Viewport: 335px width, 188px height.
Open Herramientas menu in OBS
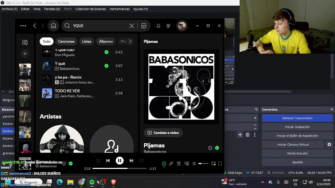pyautogui.click(x=120, y=9)
